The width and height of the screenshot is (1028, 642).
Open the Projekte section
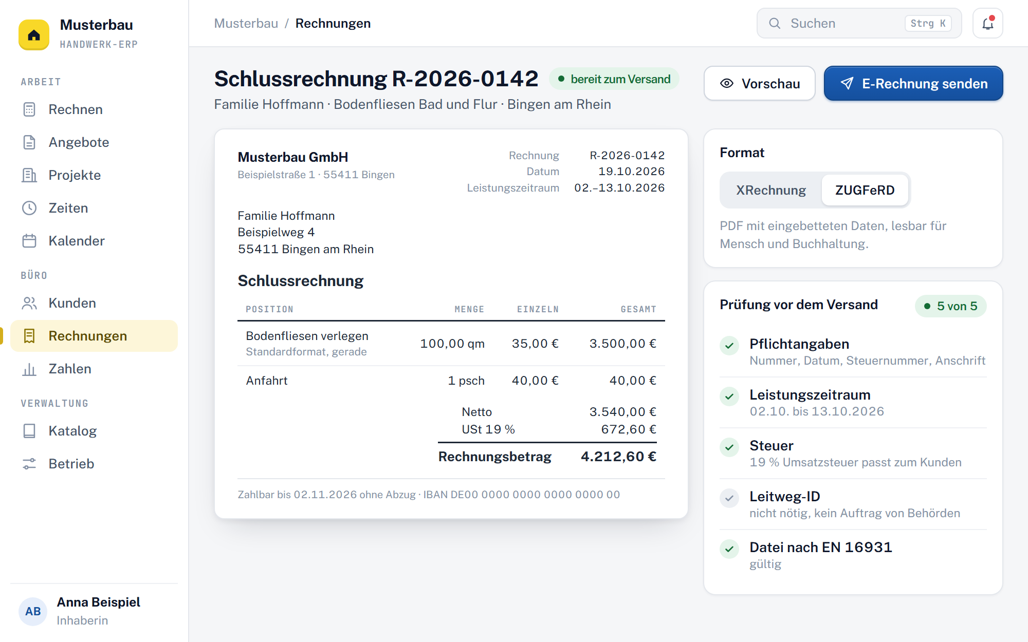(x=94, y=175)
